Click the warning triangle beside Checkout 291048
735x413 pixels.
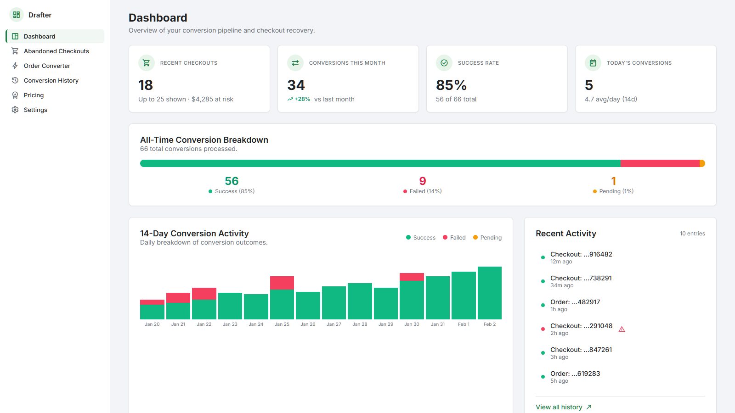[622, 329]
